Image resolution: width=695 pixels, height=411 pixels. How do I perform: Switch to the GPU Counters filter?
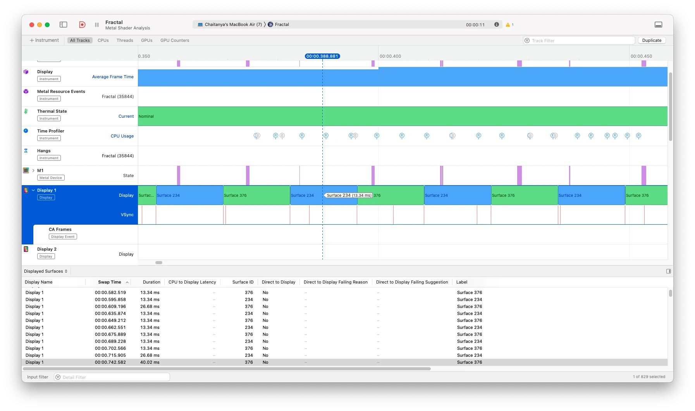175,40
